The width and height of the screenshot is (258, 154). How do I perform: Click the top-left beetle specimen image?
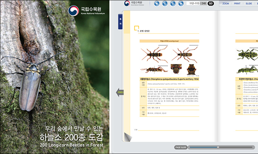154,54
